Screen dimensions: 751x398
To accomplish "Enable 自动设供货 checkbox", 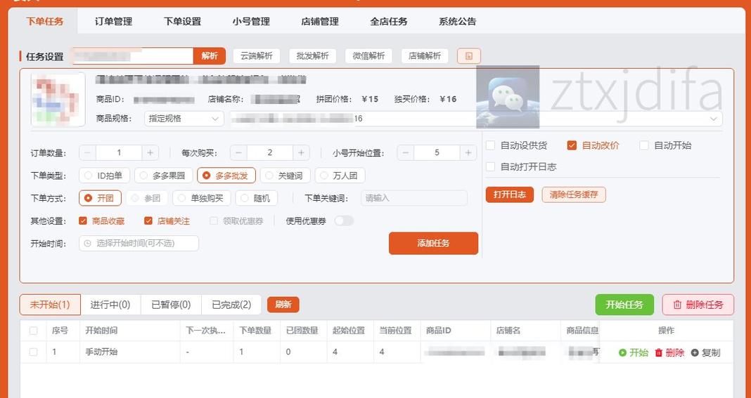I will [x=490, y=145].
